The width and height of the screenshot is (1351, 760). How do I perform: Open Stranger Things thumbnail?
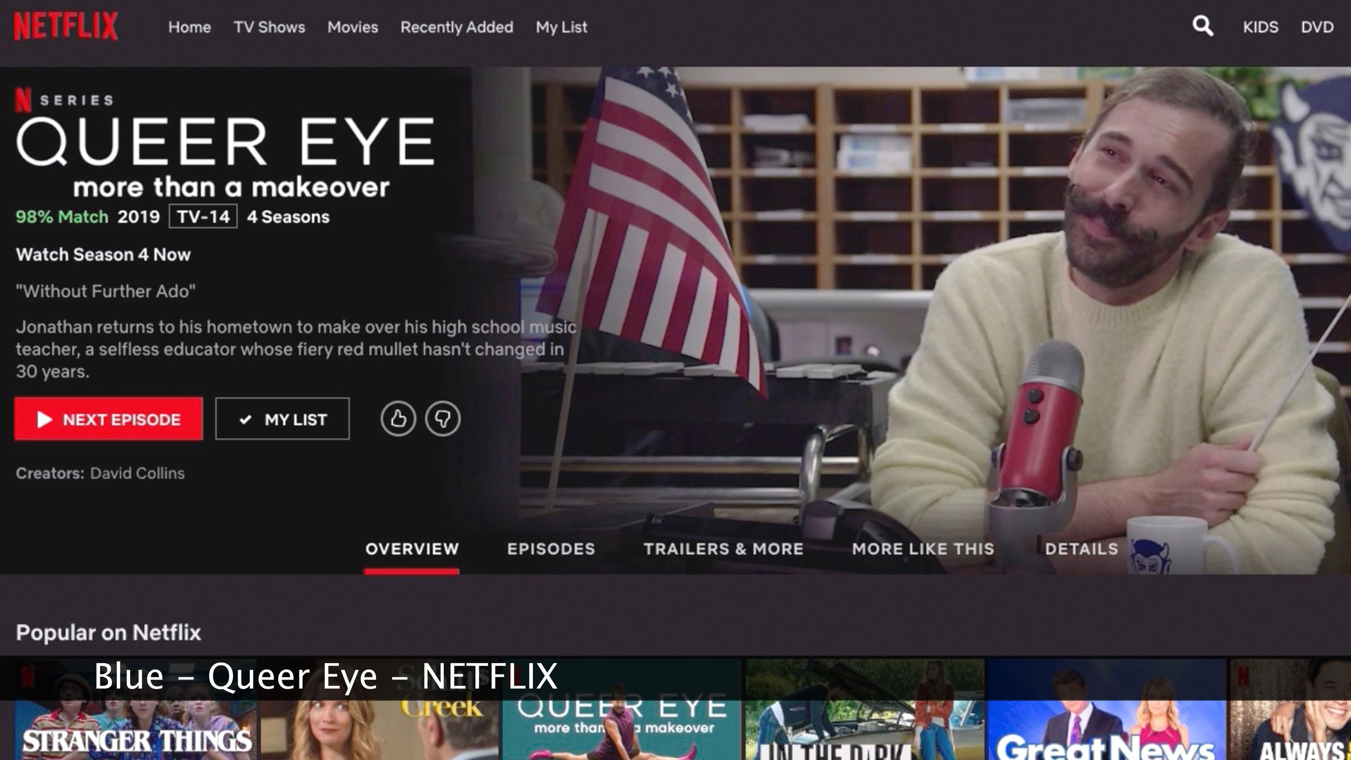tap(135, 709)
